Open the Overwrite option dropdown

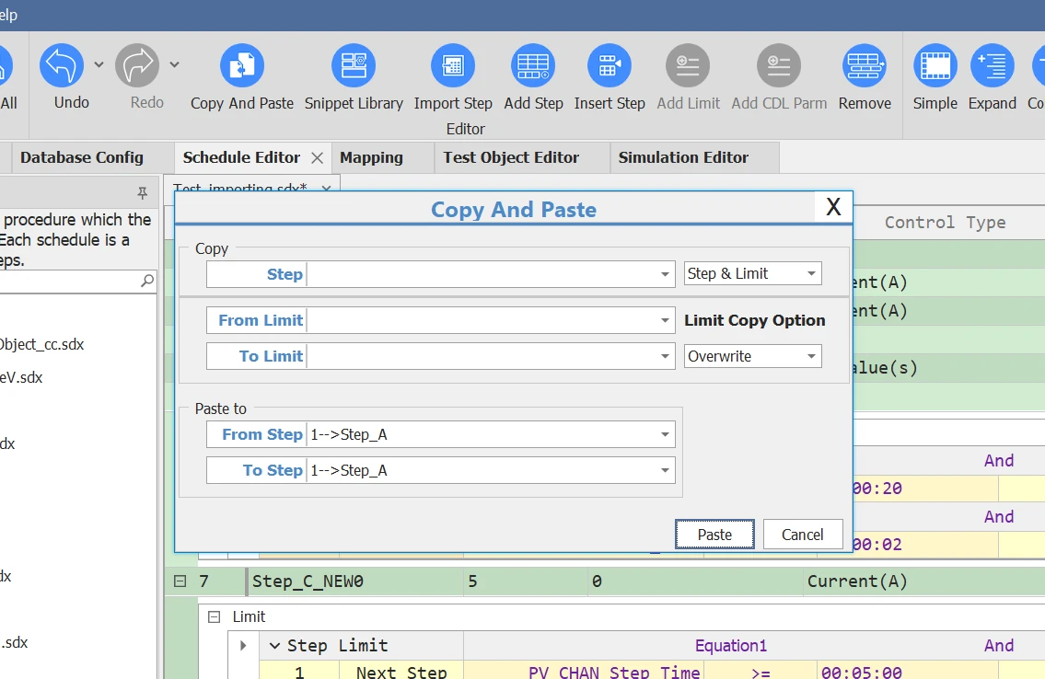(x=811, y=356)
